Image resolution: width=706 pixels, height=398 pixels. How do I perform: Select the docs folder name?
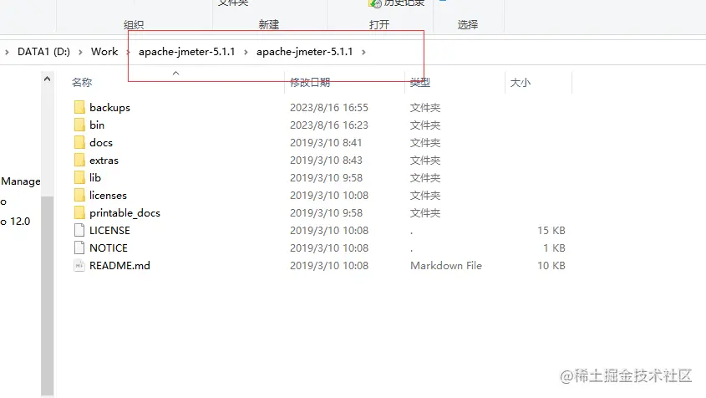pos(101,142)
